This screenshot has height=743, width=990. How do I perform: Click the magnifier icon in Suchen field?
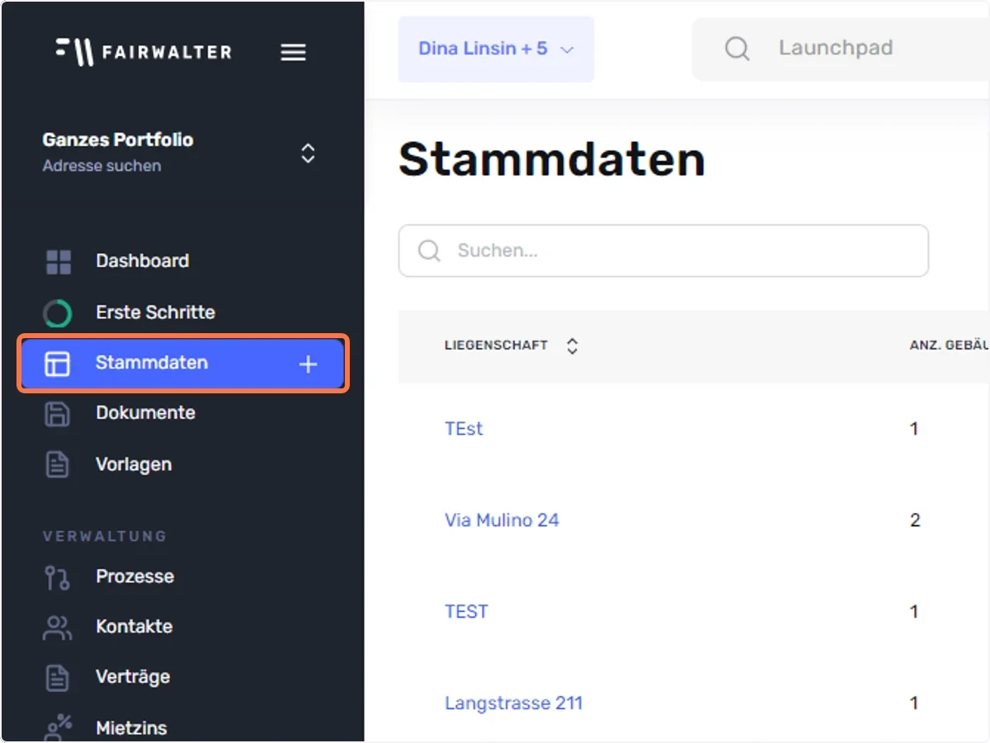click(429, 251)
